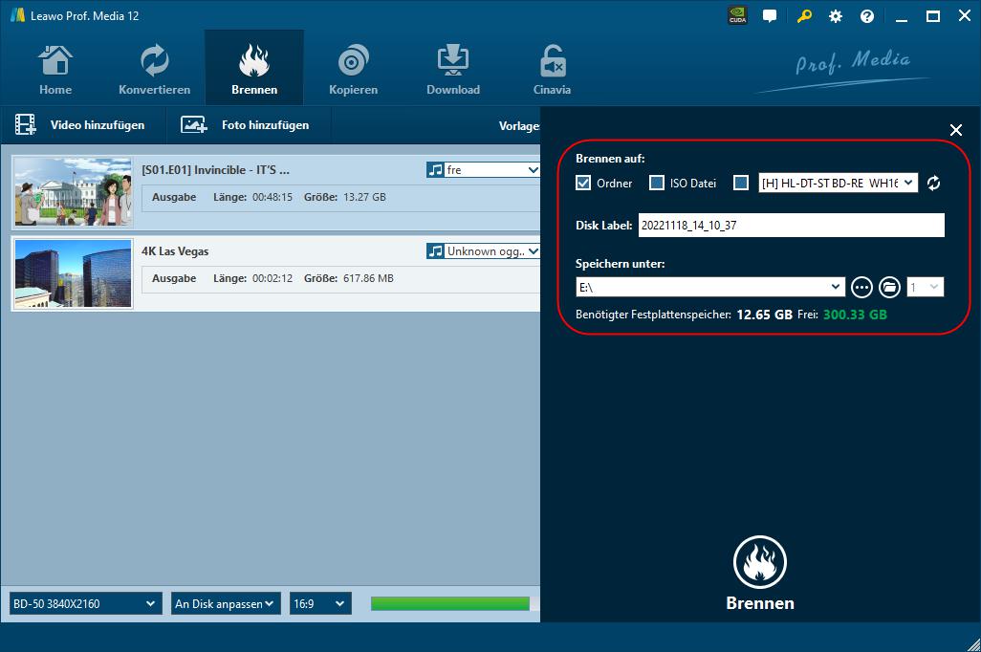Click the key activation icon
This screenshot has height=652, width=981.
[x=804, y=16]
